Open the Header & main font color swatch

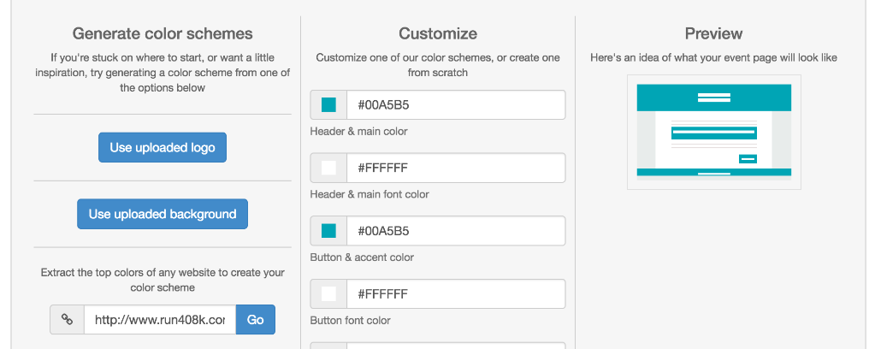coord(328,168)
